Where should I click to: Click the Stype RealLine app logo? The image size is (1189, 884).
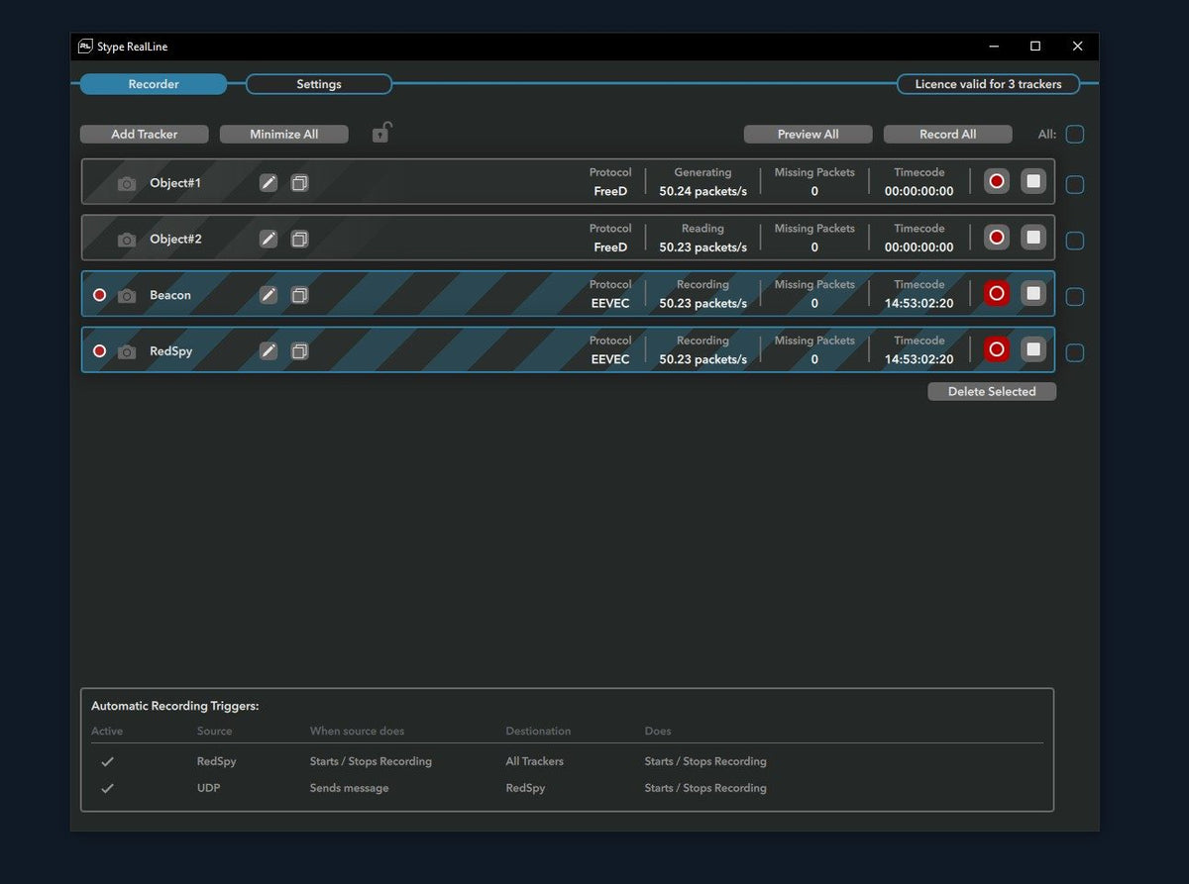tap(85, 46)
